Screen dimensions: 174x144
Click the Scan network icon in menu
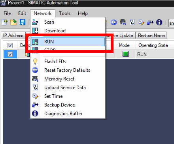click(x=35, y=22)
